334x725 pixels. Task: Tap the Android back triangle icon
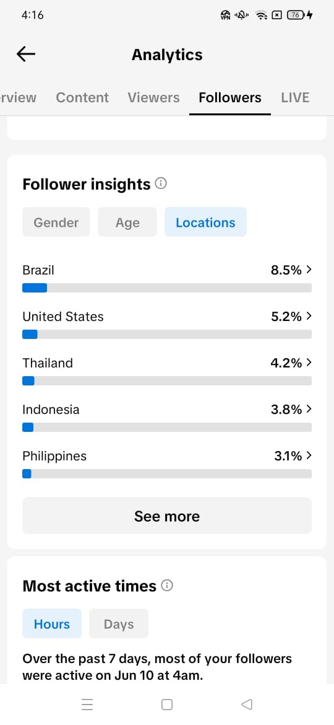(247, 704)
